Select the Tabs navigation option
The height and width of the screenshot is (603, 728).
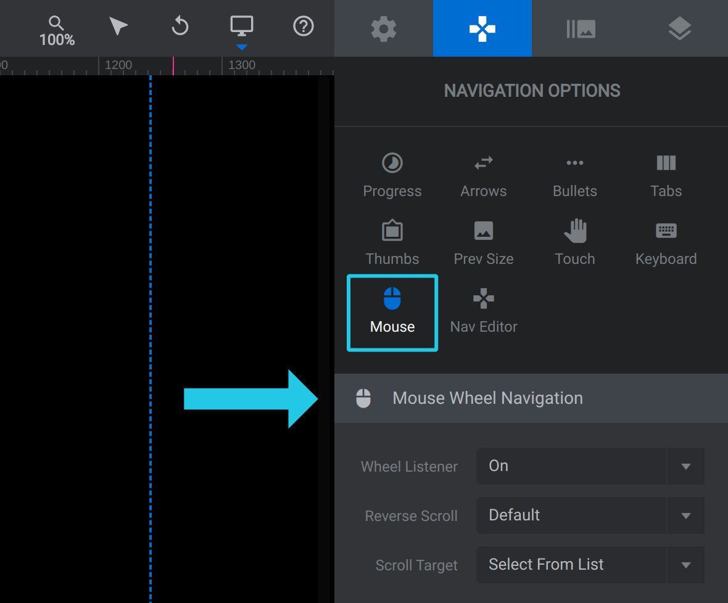click(666, 175)
